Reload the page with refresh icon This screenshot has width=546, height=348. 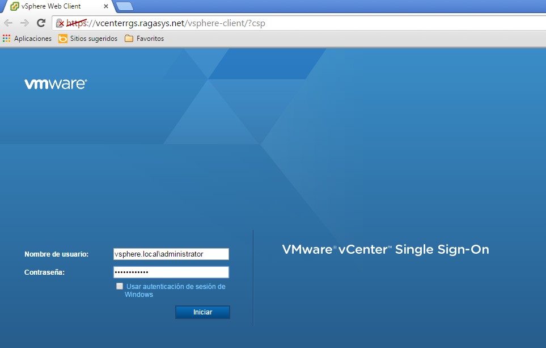(41, 23)
